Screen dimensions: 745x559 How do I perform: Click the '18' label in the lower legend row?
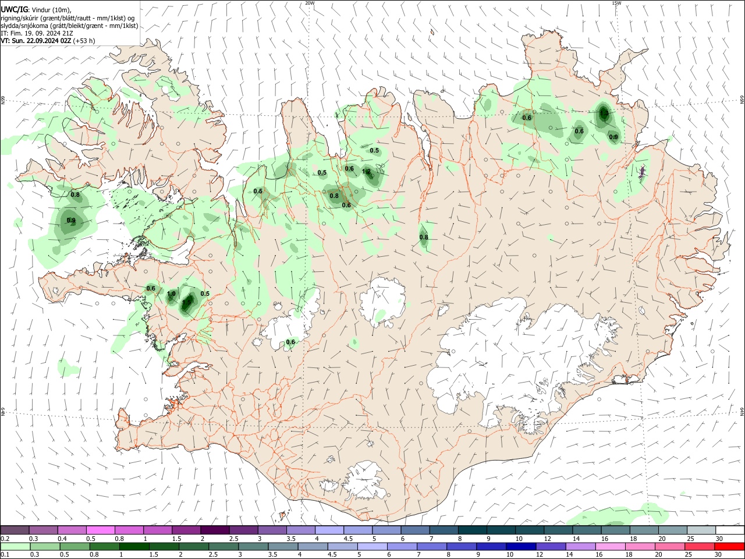[x=629, y=555]
